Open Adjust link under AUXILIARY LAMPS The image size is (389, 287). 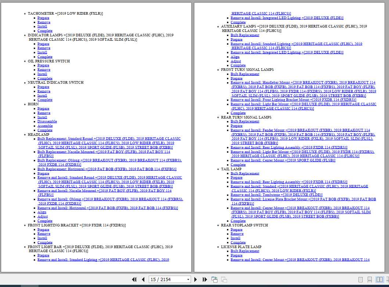236,61
